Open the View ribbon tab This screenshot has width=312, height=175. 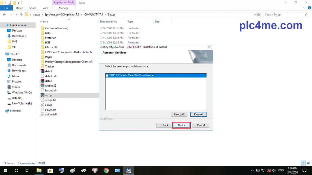coord(45,8)
